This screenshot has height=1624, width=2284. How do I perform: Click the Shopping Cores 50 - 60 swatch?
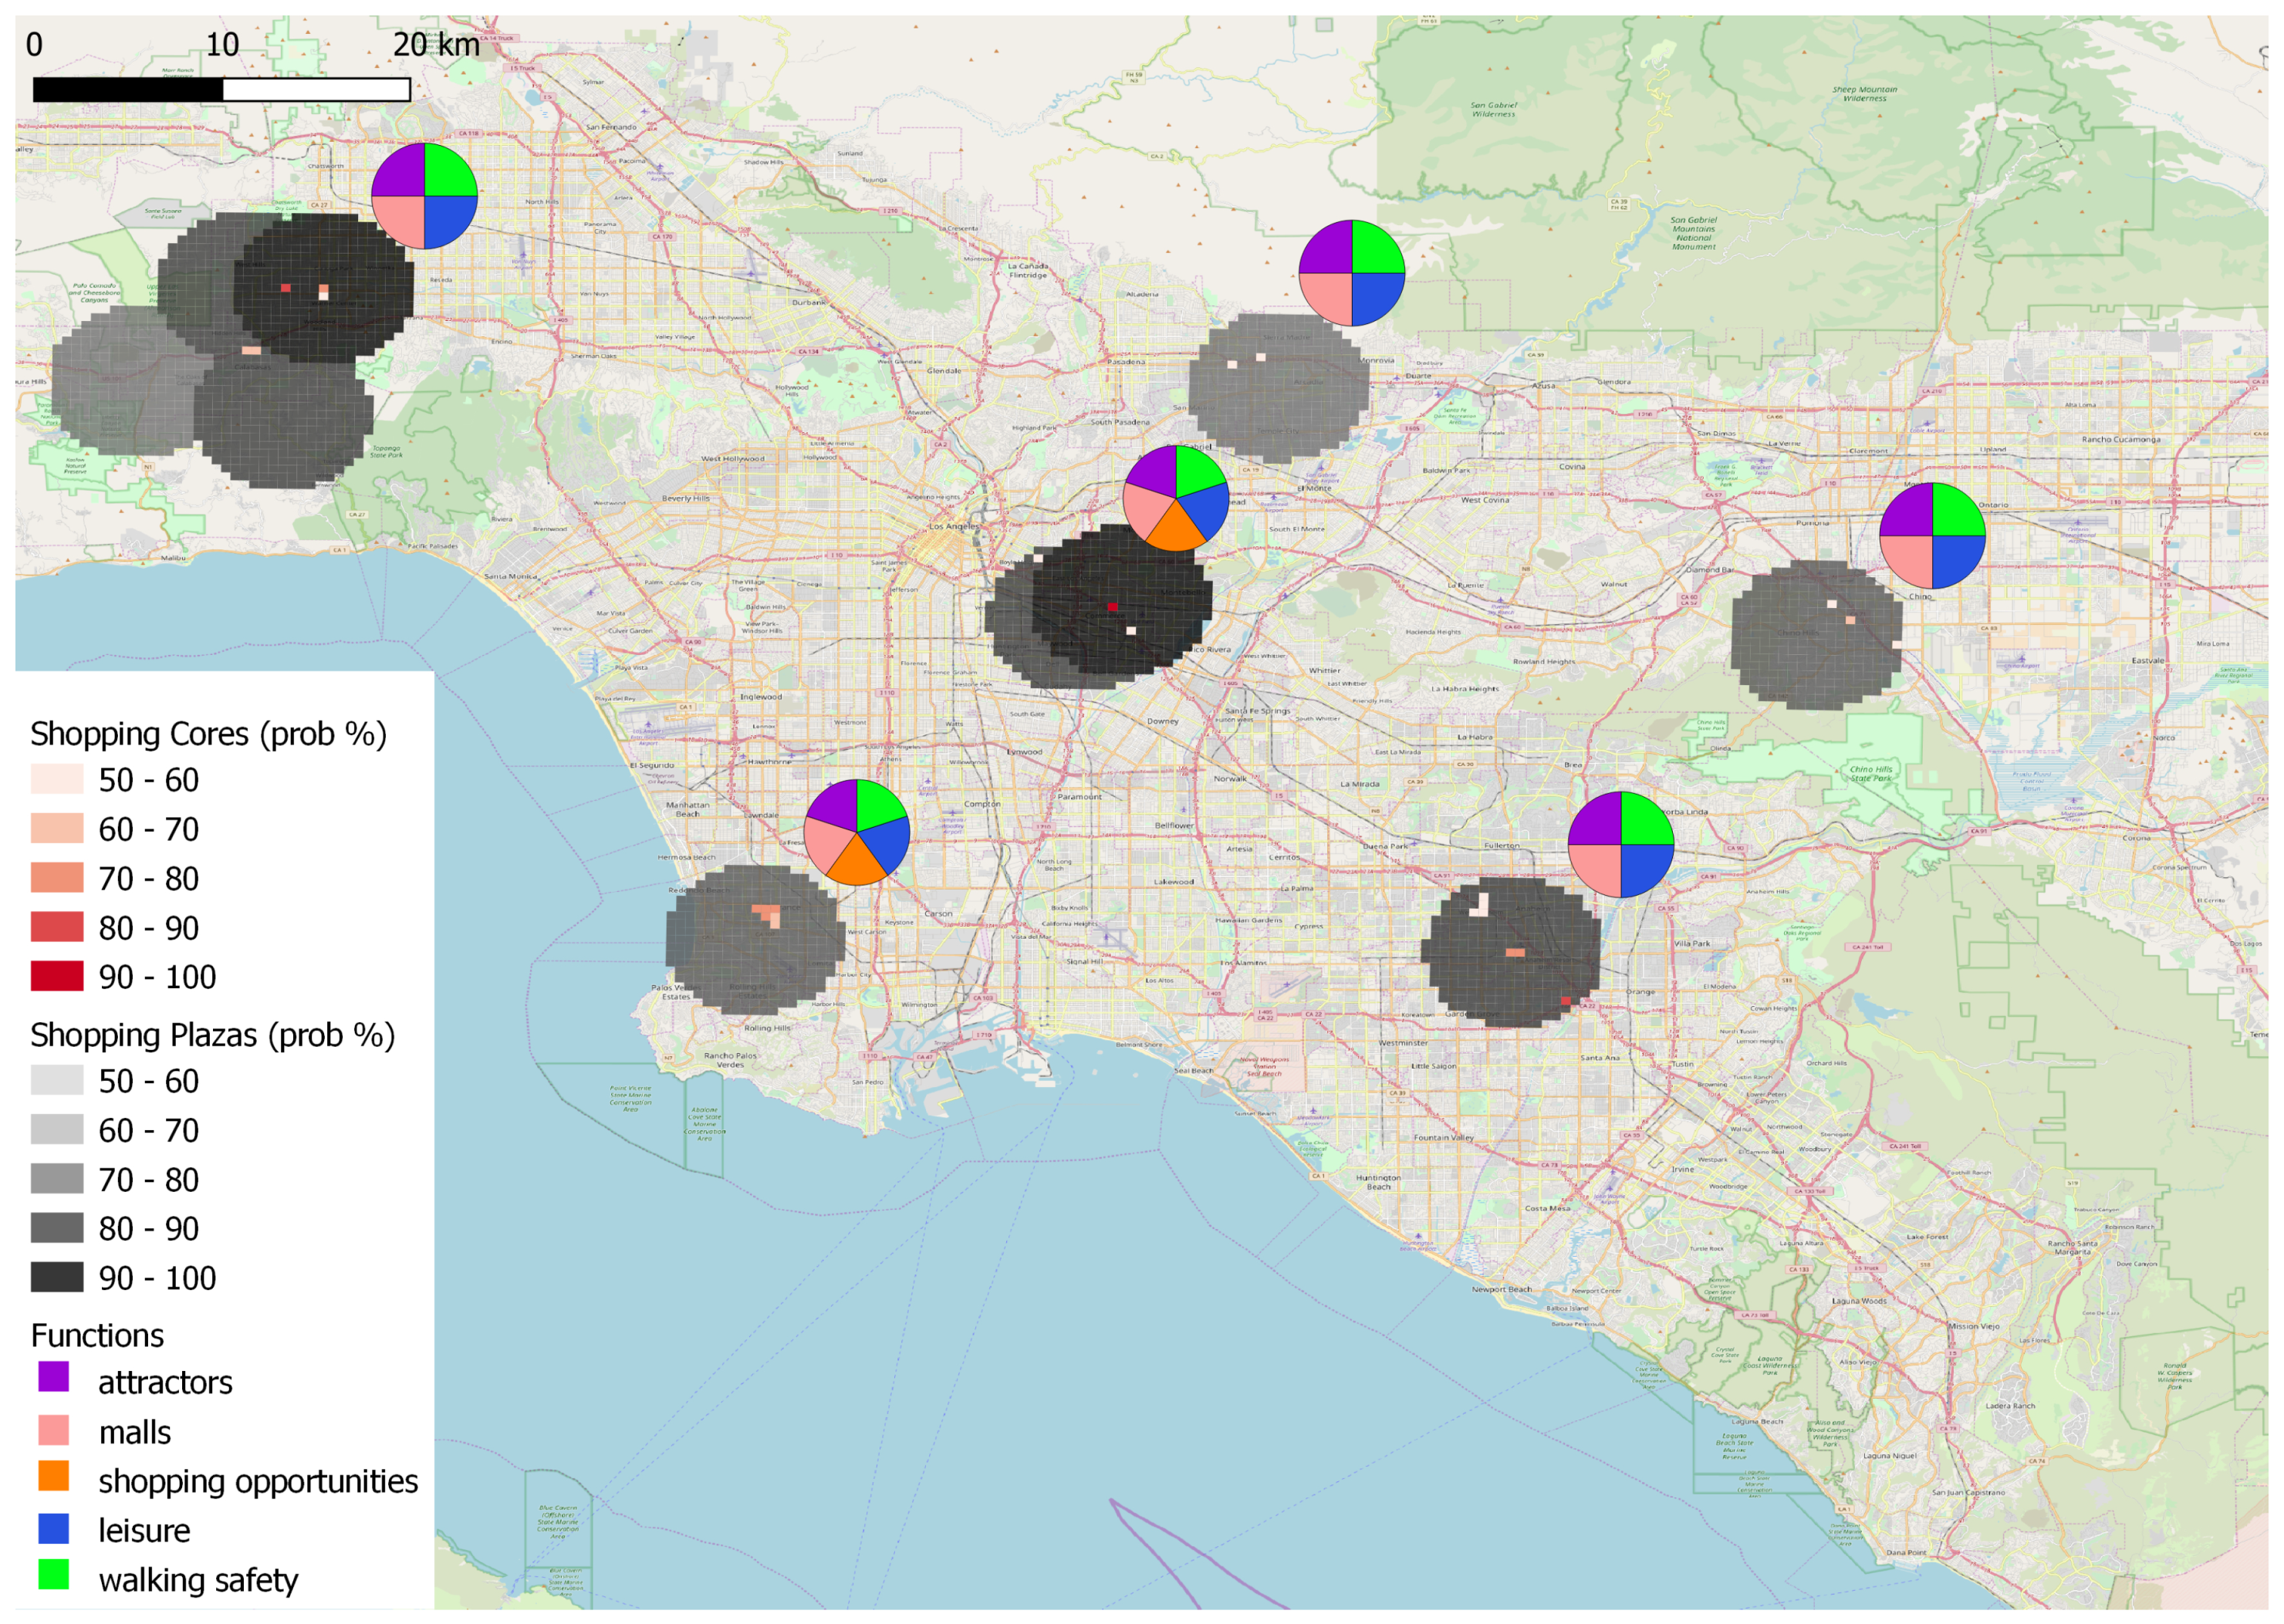(x=57, y=779)
